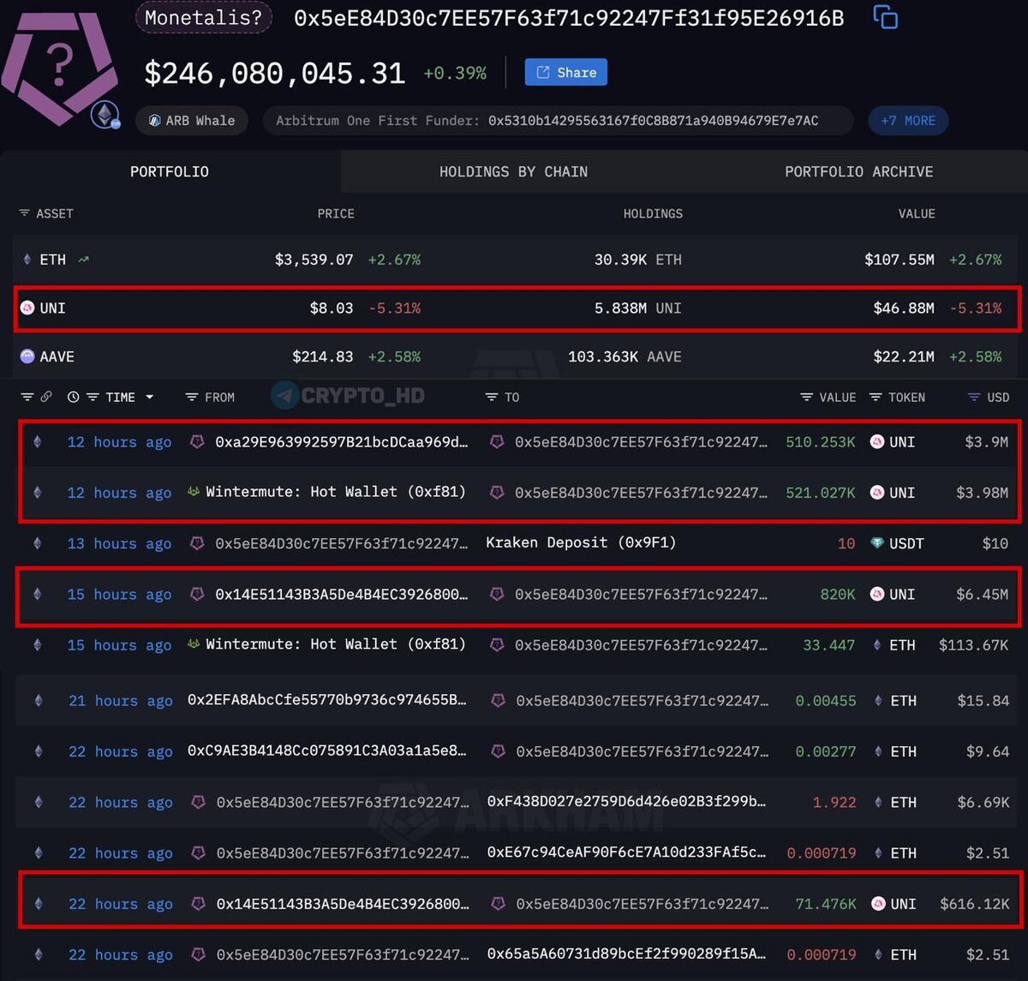Screen dimensions: 1028x981
Task: Open the Arbitrum One First Funder tag
Action: click(x=558, y=121)
